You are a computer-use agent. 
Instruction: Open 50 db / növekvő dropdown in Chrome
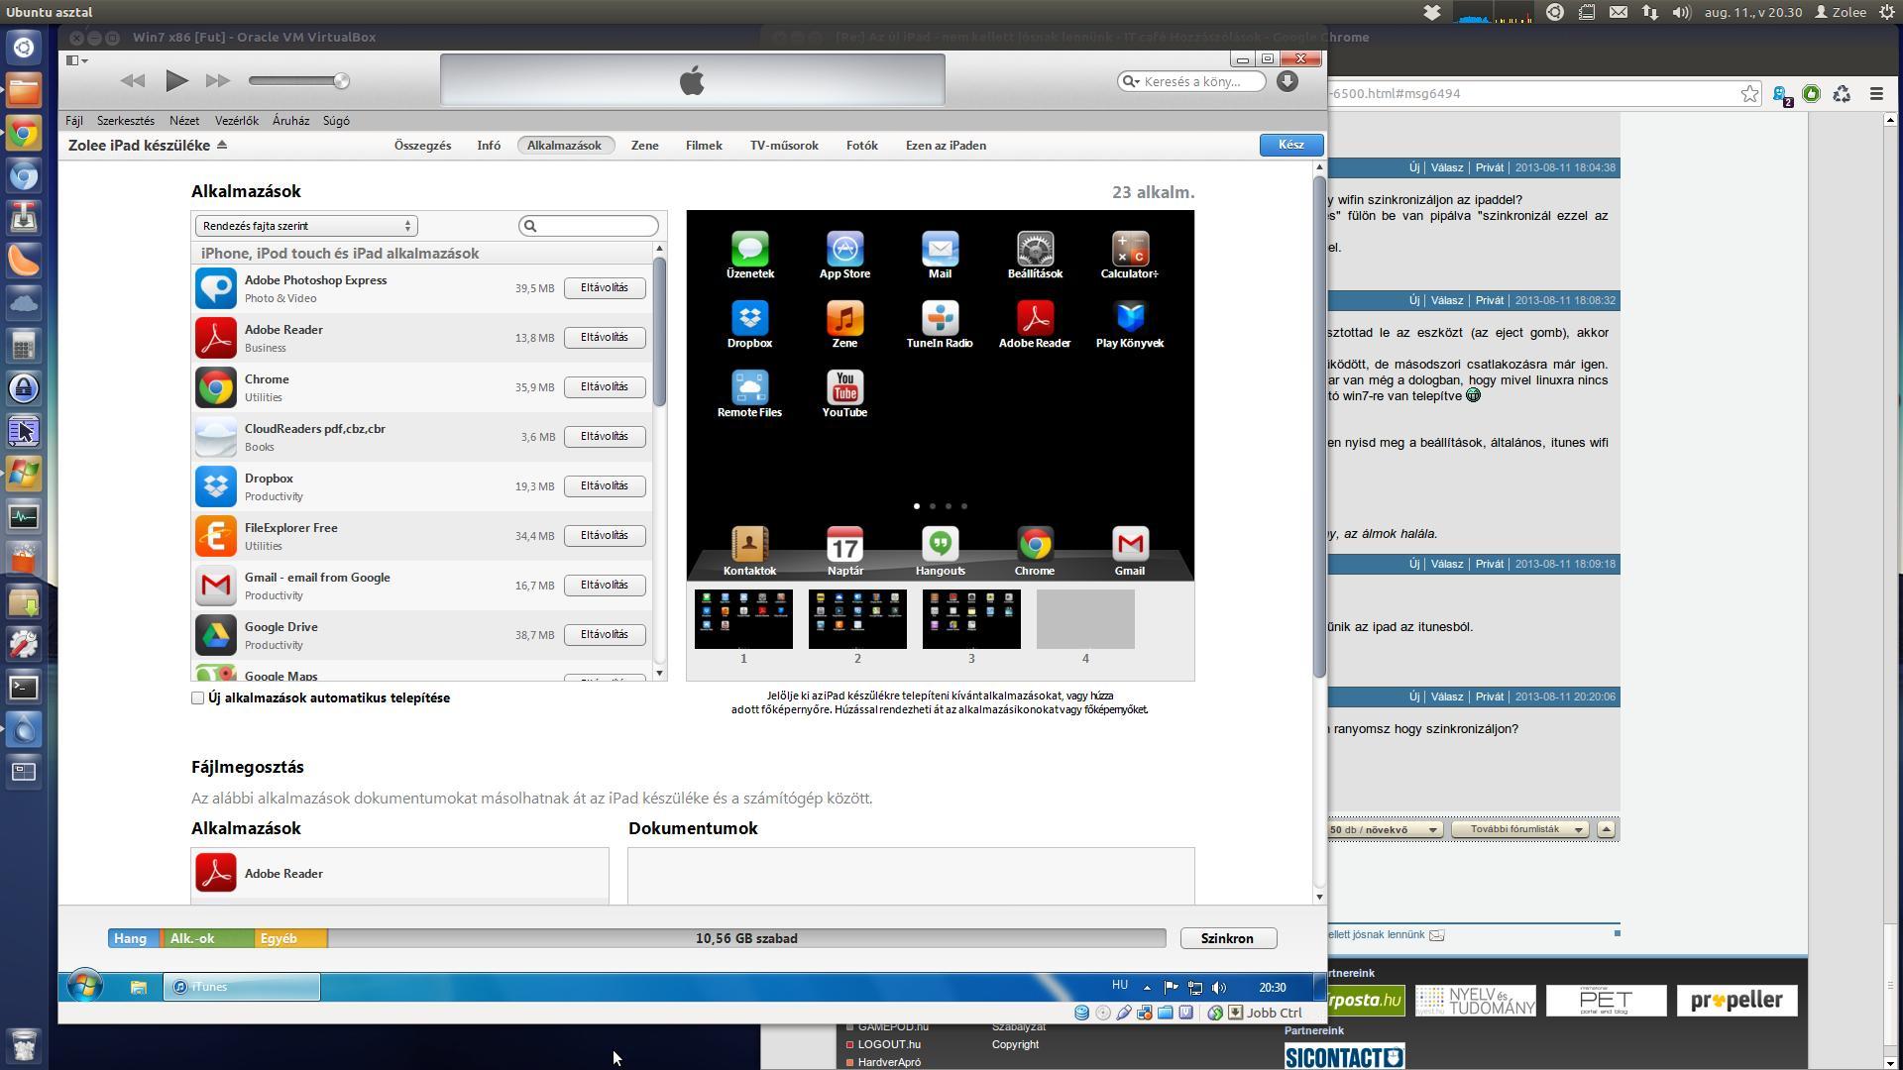click(1385, 829)
